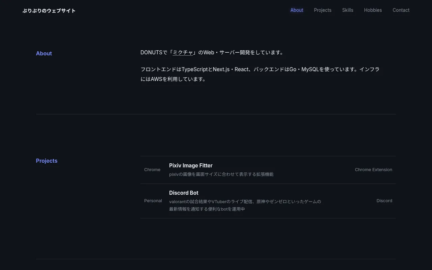
Task: Click the ぷりぷりのウェブサイト site title
Action: [x=49, y=11]
